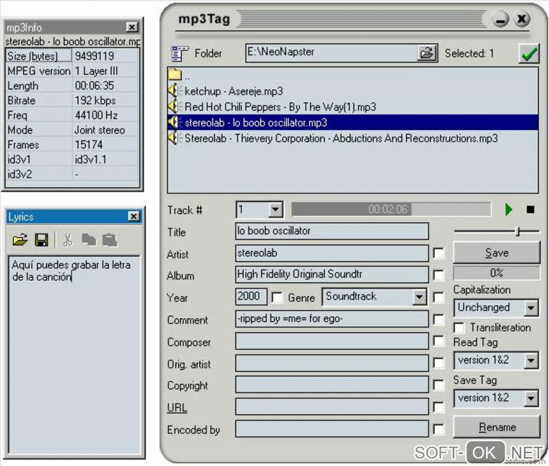Click speaker icon of Red Hot Chili Peppers file

[175, 107]
